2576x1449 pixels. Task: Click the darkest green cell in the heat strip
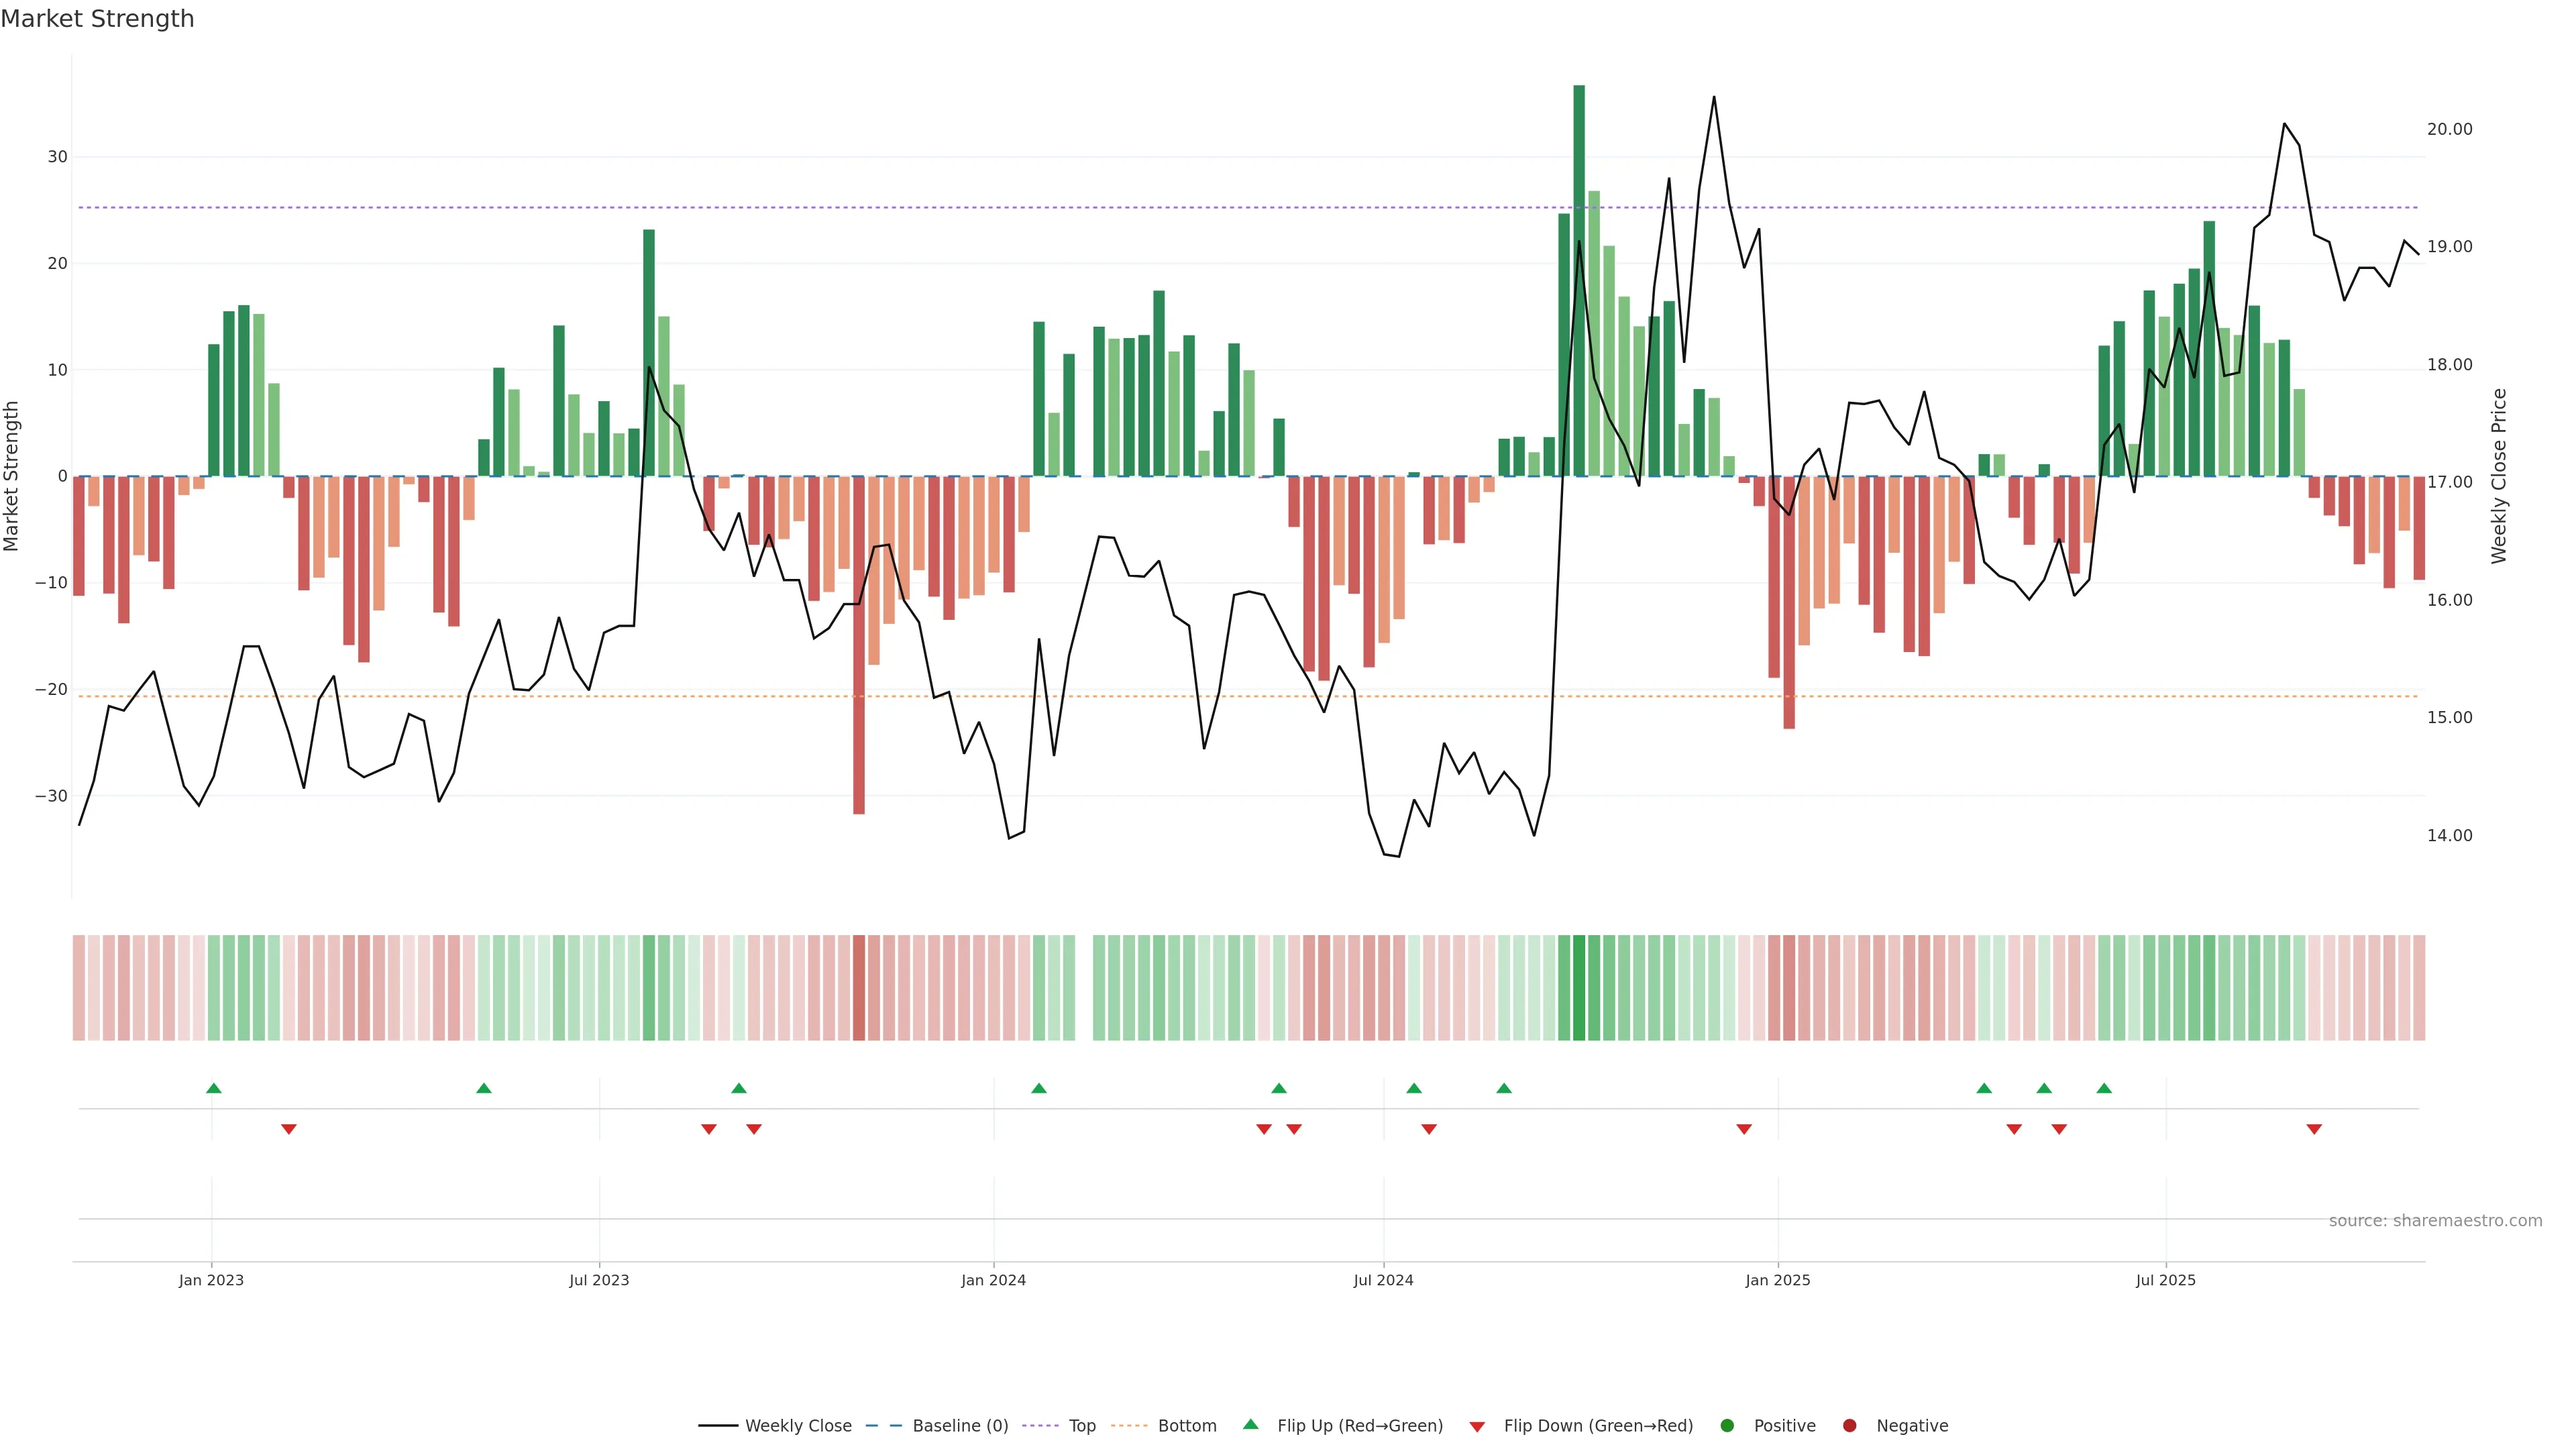tap(1579, 988)
